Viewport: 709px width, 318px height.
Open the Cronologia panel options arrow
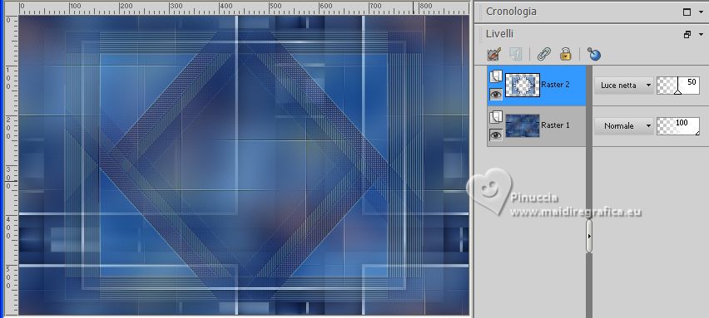point(702,12)
